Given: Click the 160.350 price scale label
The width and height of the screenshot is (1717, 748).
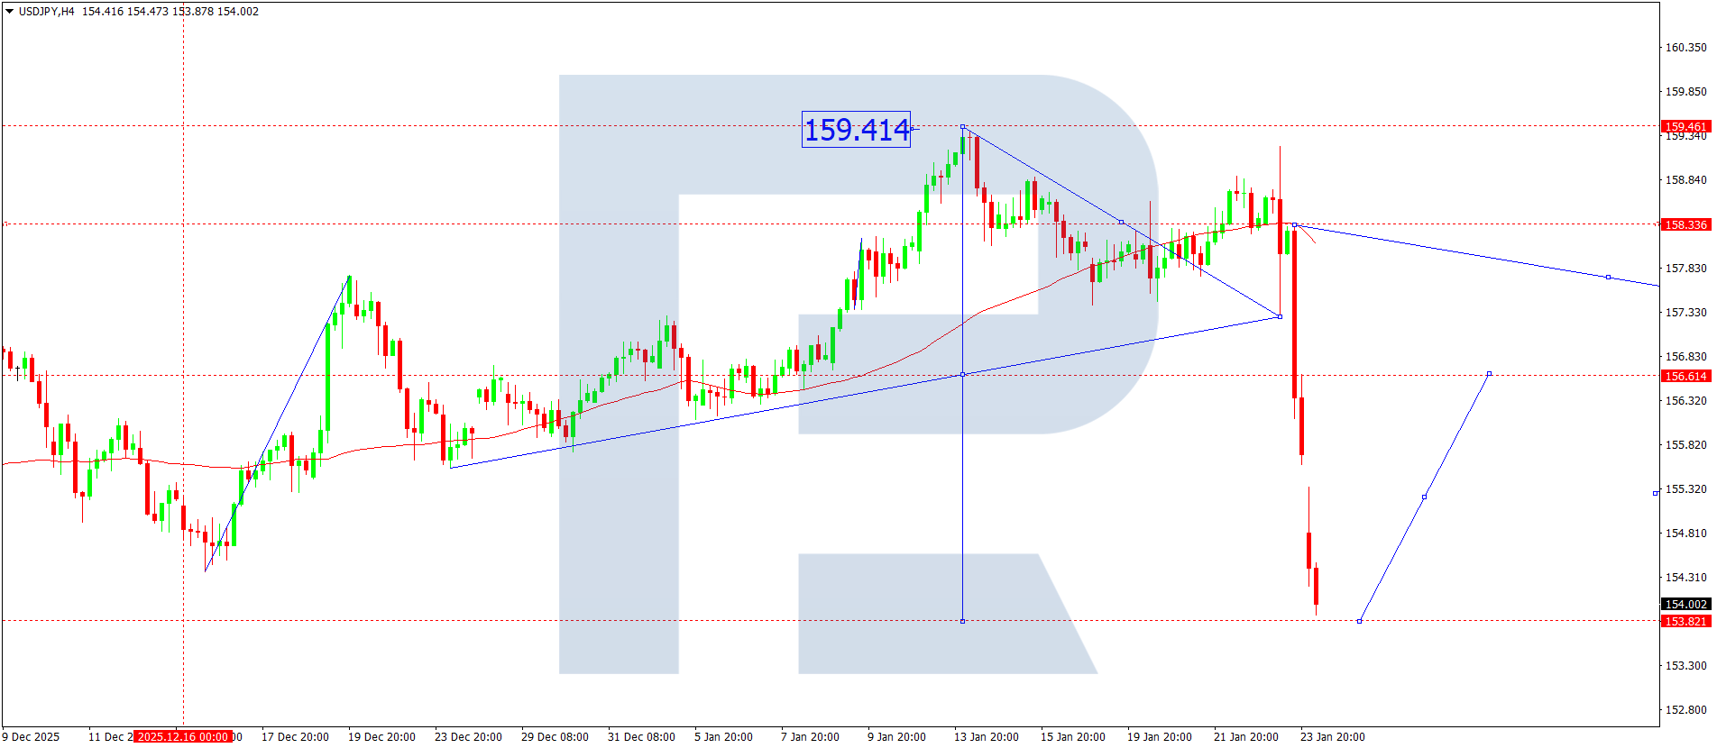Looking at the screenshot, I should point(1685,48).
